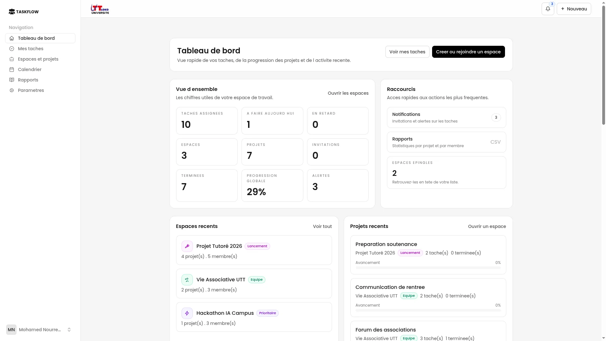Click Communication de rentree progress bar
This screenshot has height=341, width=606.
click(x=428, y=310)
